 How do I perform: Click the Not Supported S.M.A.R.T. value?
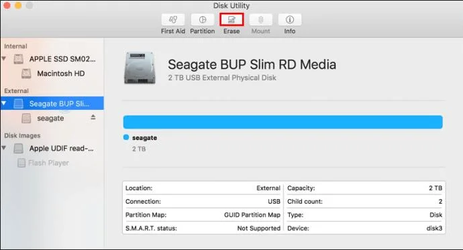click(259, 228)
